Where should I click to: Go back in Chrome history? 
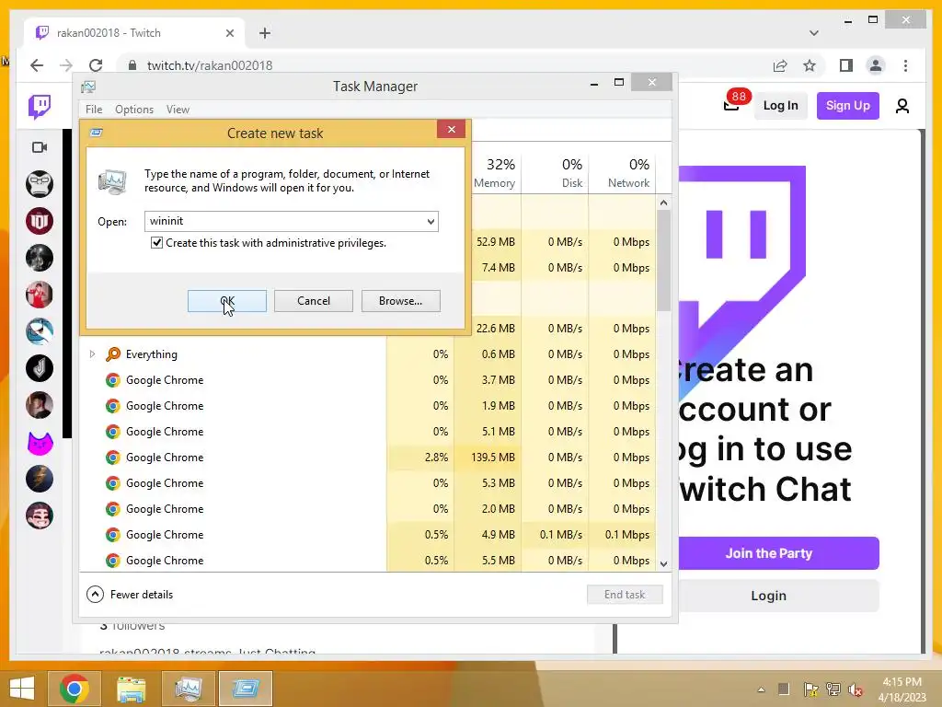[37, 65]
